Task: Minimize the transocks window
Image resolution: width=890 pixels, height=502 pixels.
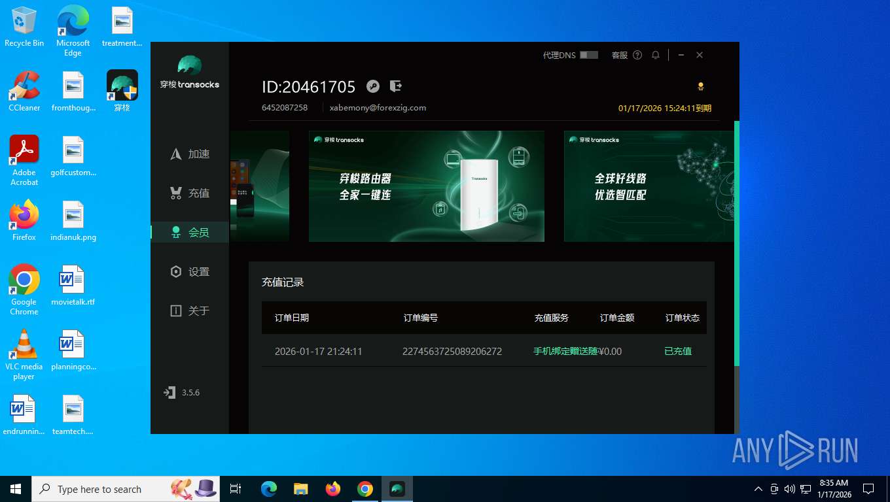Action: pos(681,55)
